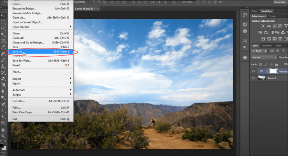Add an Invert adjustment
Image resolution: width=288 pixels, height=156 pixels.
pos(263,39)
